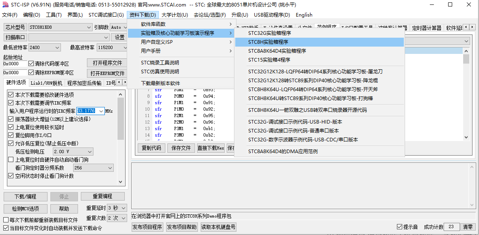This screenshot has width=479, height=235.
Task: Click up arrow of example list scrollbar
Action: (x=466, y=51)
